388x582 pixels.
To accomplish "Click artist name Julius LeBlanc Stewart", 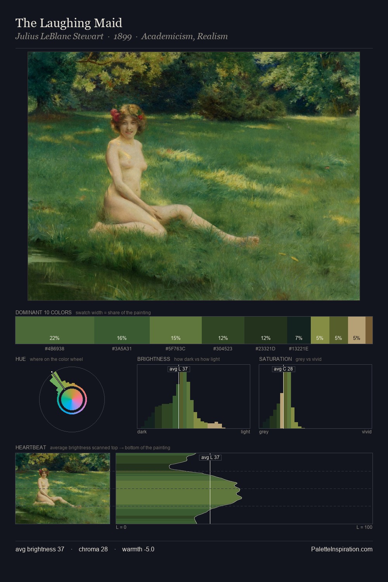I will point(59,36).
